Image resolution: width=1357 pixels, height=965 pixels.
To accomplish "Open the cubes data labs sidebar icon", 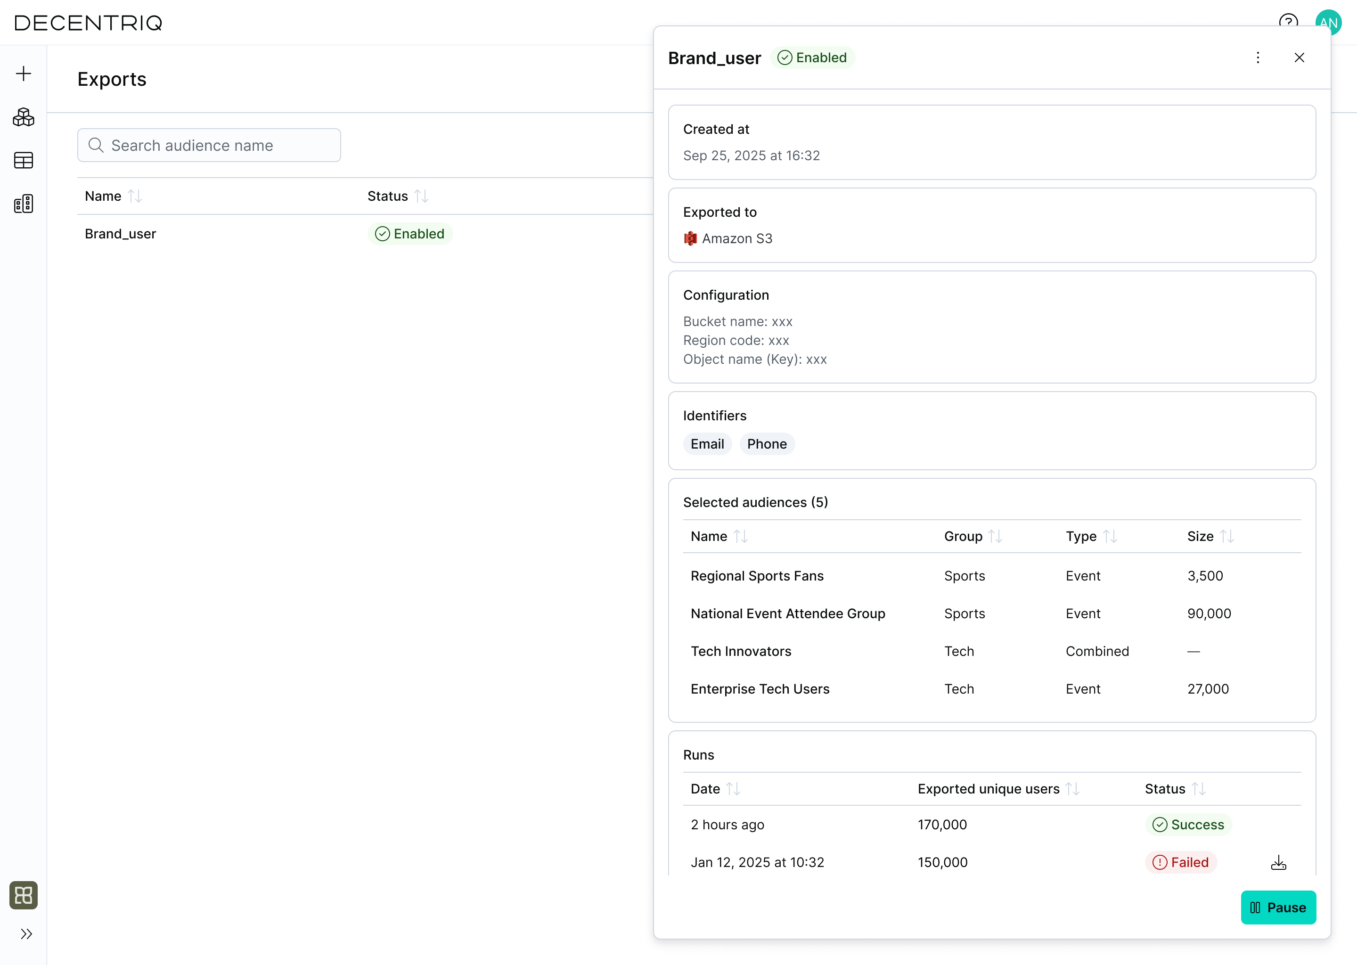I will (24, 117).
